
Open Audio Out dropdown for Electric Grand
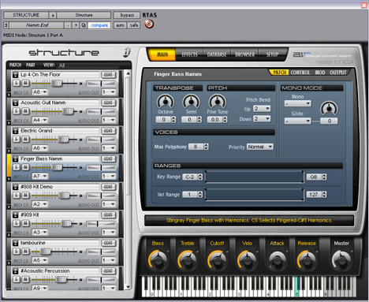(109, 148)
